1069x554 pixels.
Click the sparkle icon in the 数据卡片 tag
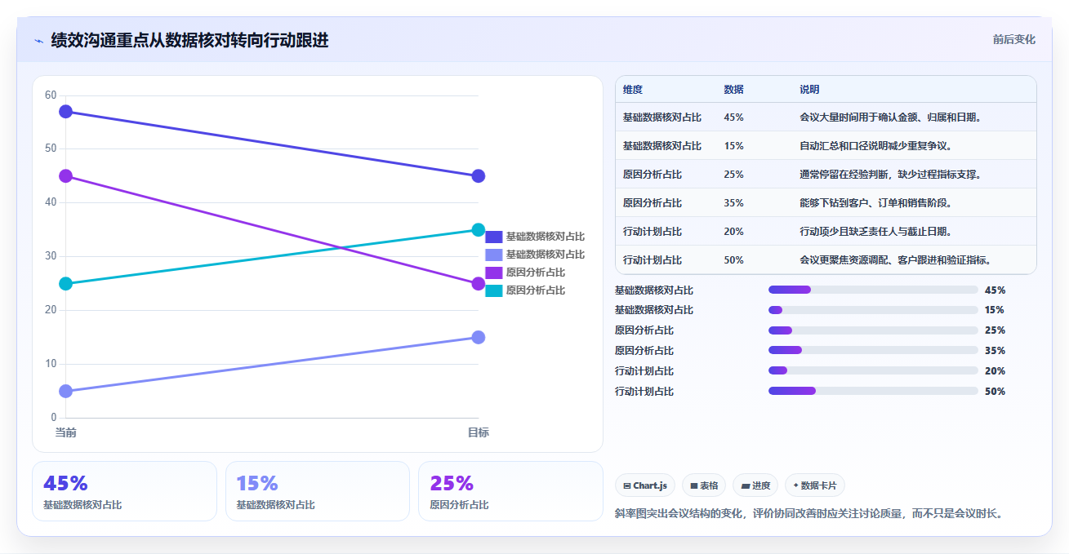[795, 485]
